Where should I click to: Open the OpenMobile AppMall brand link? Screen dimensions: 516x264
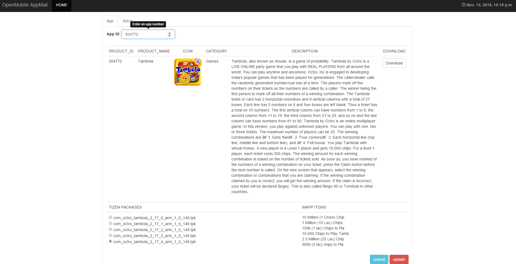point(25,5)
